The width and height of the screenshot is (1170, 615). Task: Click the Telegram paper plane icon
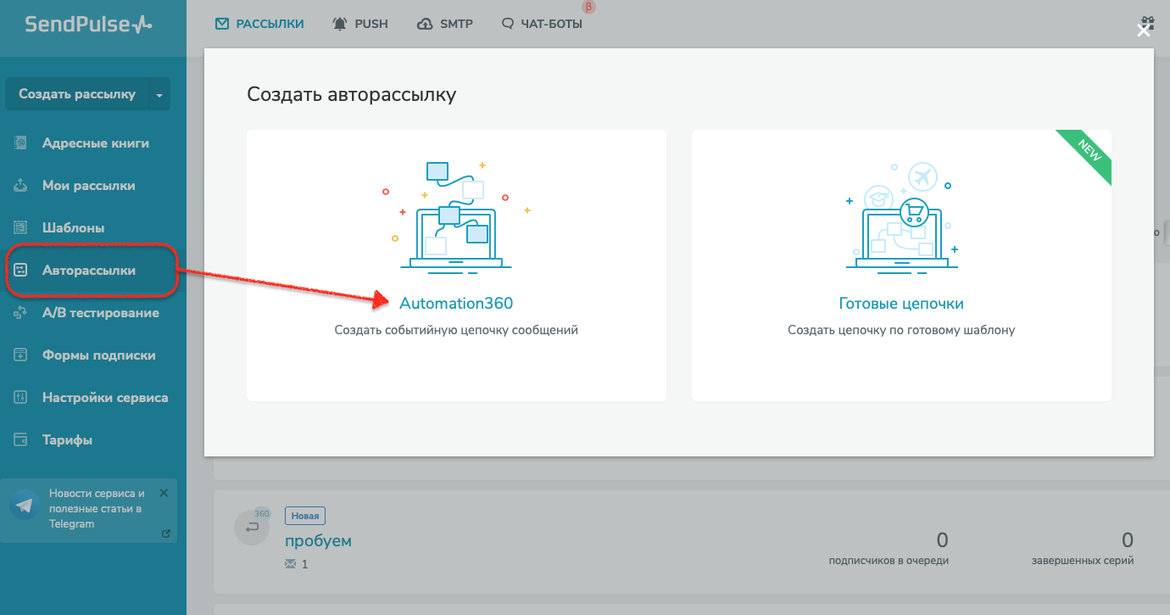25,506
